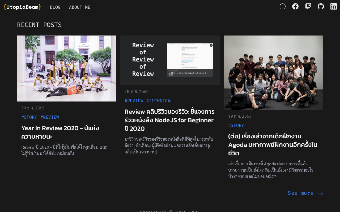Open the Twitch channel icon

(308, 6)
